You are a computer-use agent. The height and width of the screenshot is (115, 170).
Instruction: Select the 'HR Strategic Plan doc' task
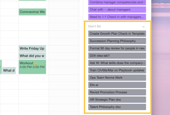(117, 100)
